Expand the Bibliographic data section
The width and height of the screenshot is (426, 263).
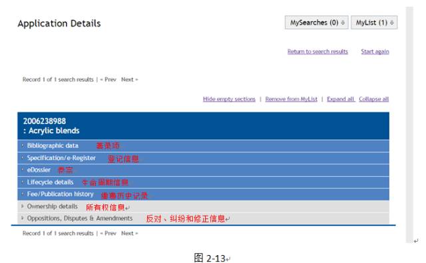(203, 146)
